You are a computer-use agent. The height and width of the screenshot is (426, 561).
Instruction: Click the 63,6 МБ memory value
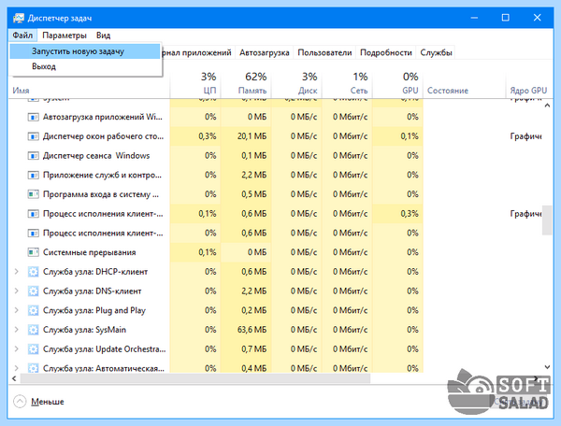coord(252,330)
